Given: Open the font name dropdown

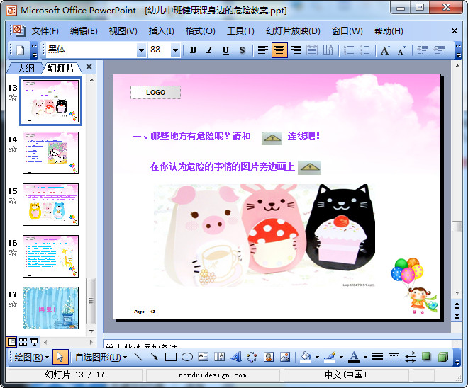Looking at the screenshot, I should [x=141, y=50].
